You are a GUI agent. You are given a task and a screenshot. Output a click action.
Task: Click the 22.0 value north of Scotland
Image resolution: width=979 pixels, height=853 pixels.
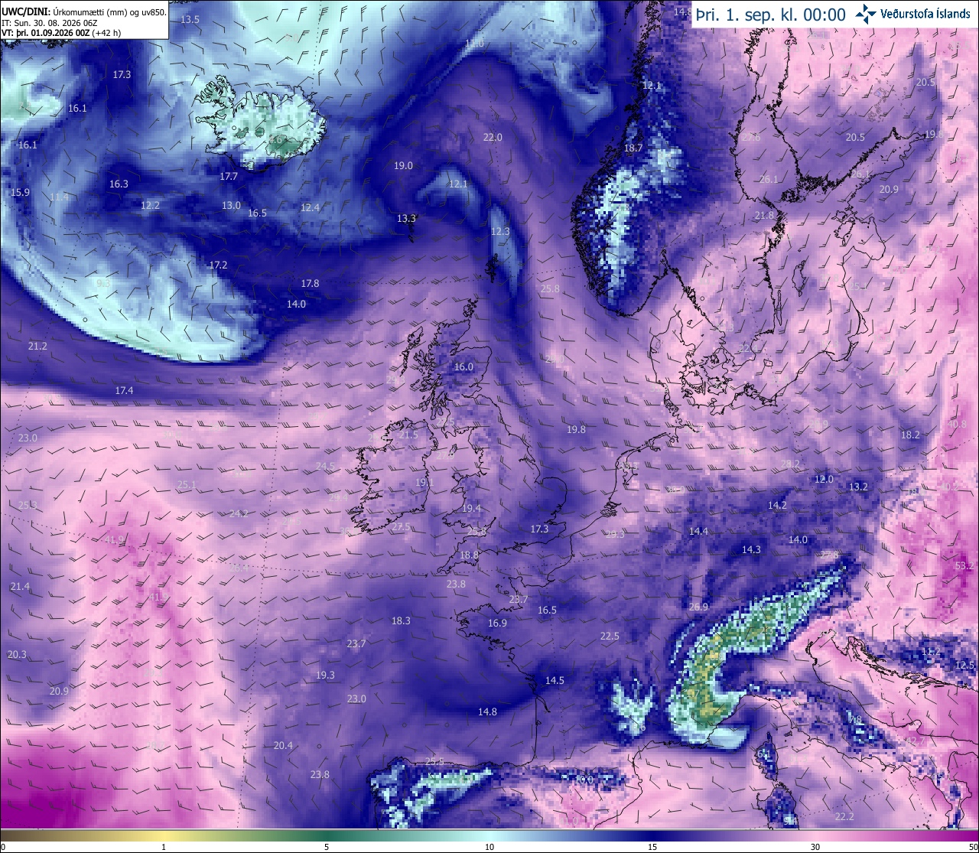493,138
